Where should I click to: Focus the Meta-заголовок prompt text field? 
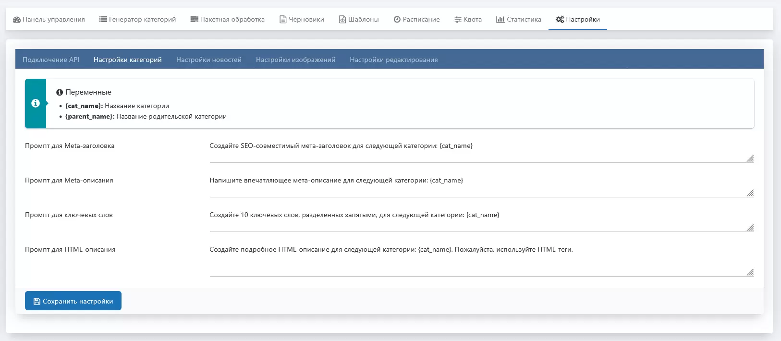point(480,151)
